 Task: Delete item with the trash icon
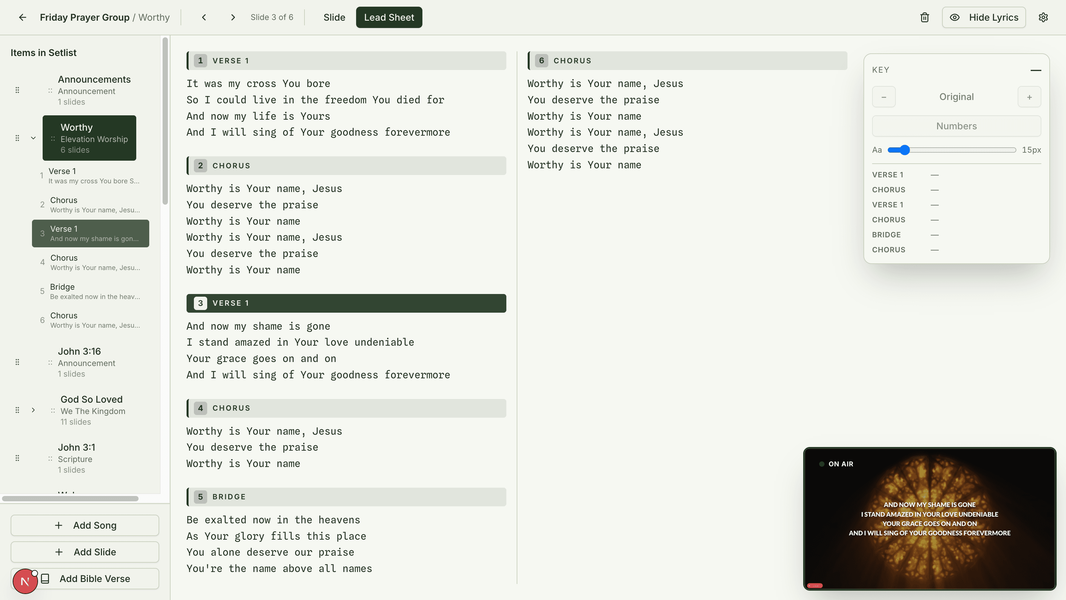(924, 17)
